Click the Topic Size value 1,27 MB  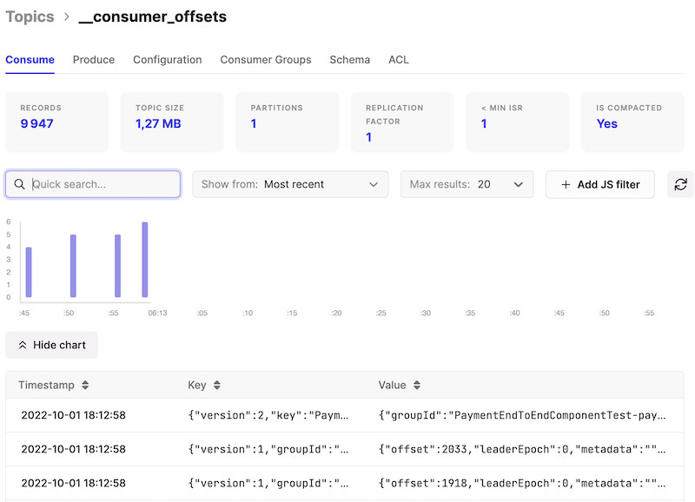[x=158, y=123]
